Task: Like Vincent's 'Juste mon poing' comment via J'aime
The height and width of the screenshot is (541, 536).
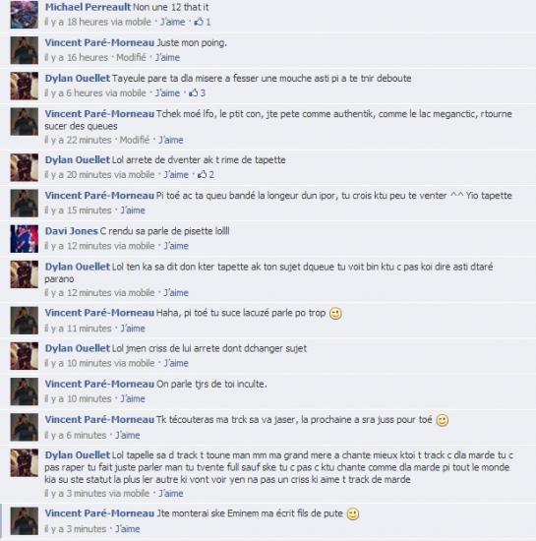Action: tap(167, 57)
